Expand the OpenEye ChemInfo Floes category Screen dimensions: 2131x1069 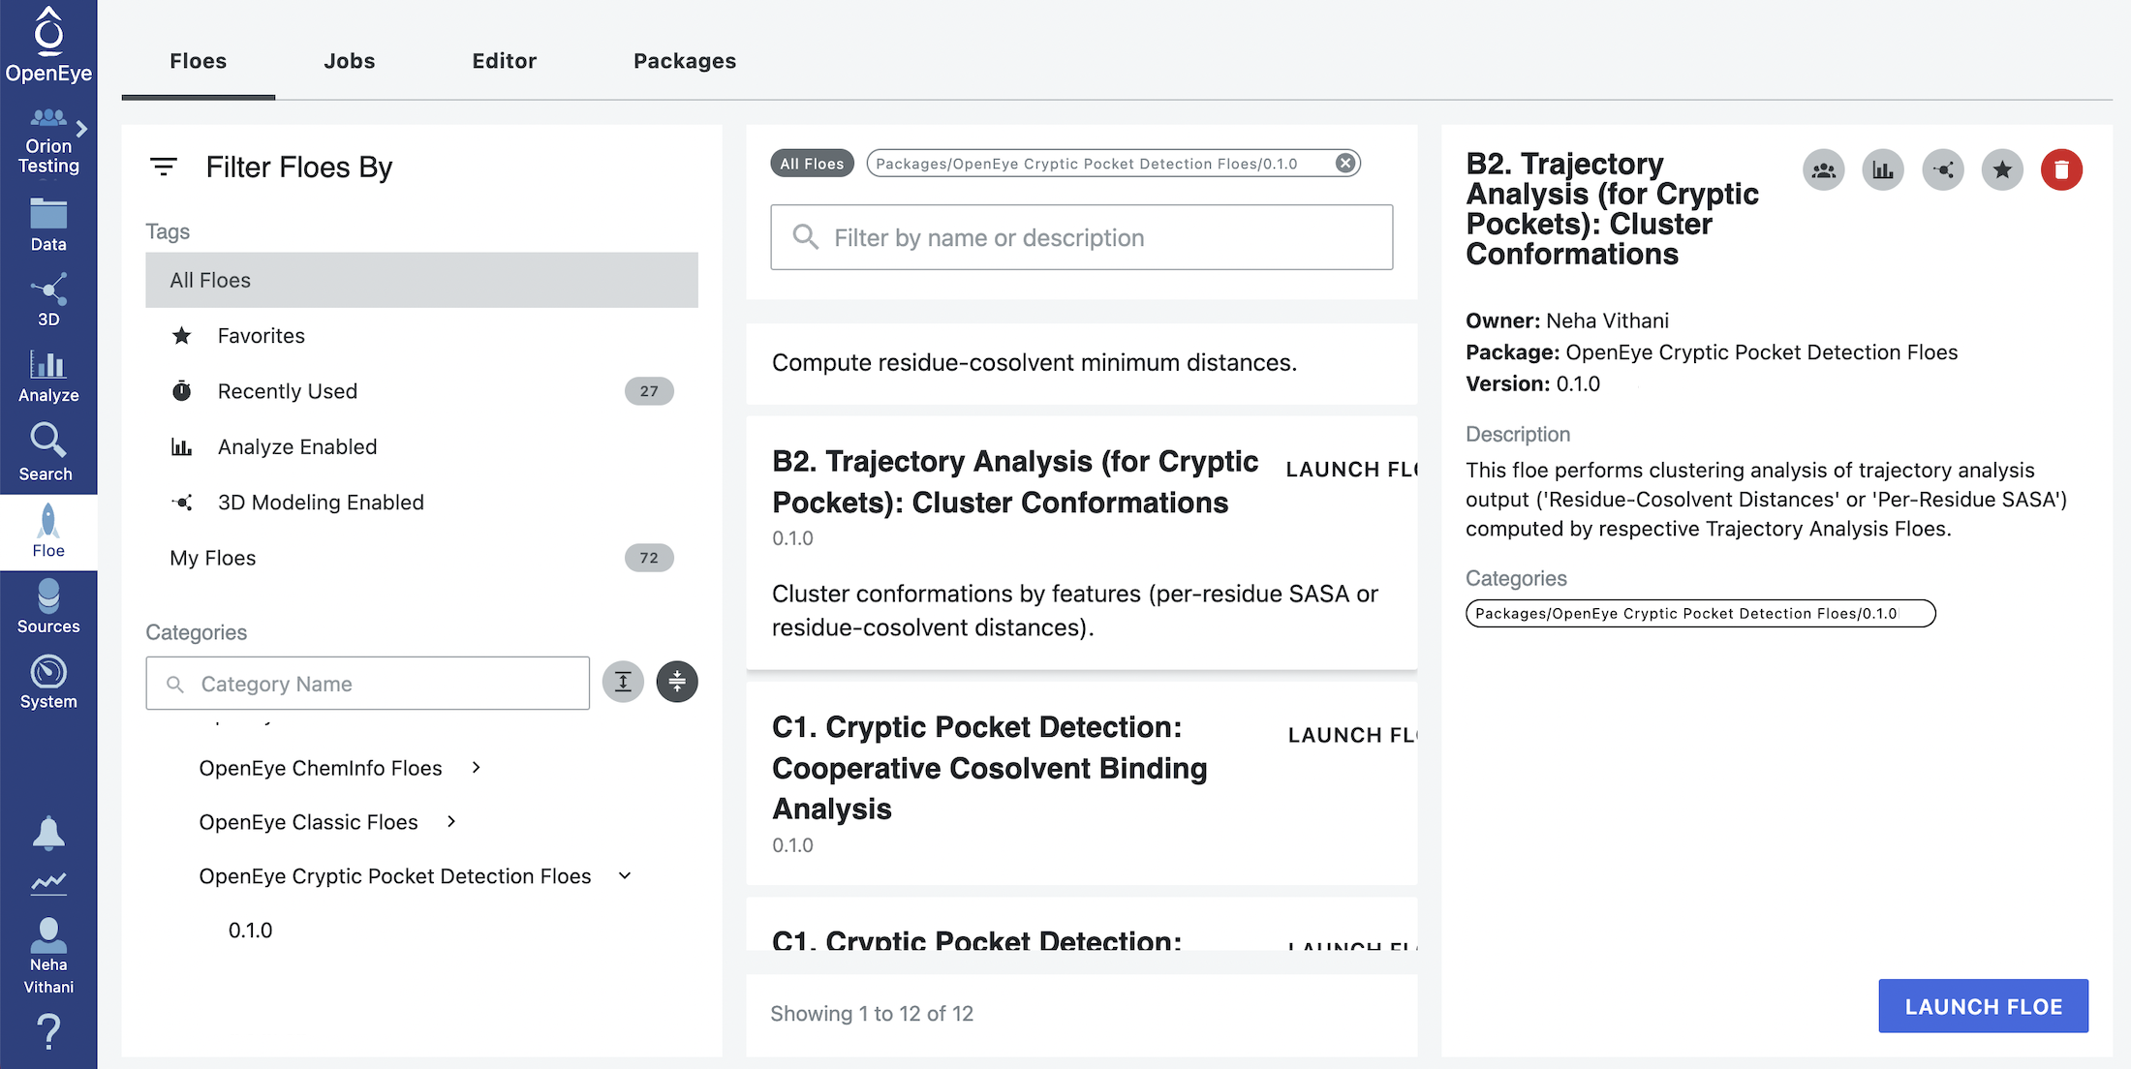[x=476, y=767]
